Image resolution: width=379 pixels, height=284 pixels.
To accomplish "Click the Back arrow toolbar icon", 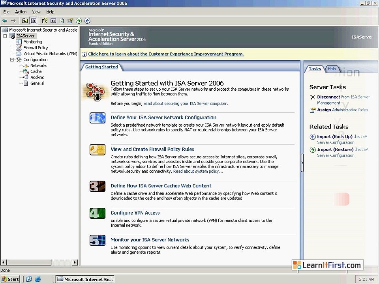I will click(x=5, y=21).
